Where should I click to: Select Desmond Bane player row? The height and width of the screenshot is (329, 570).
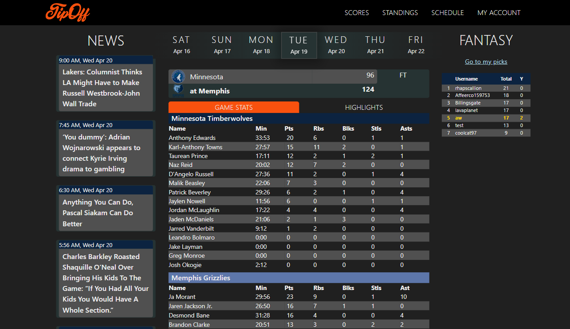tap(299, 315)
